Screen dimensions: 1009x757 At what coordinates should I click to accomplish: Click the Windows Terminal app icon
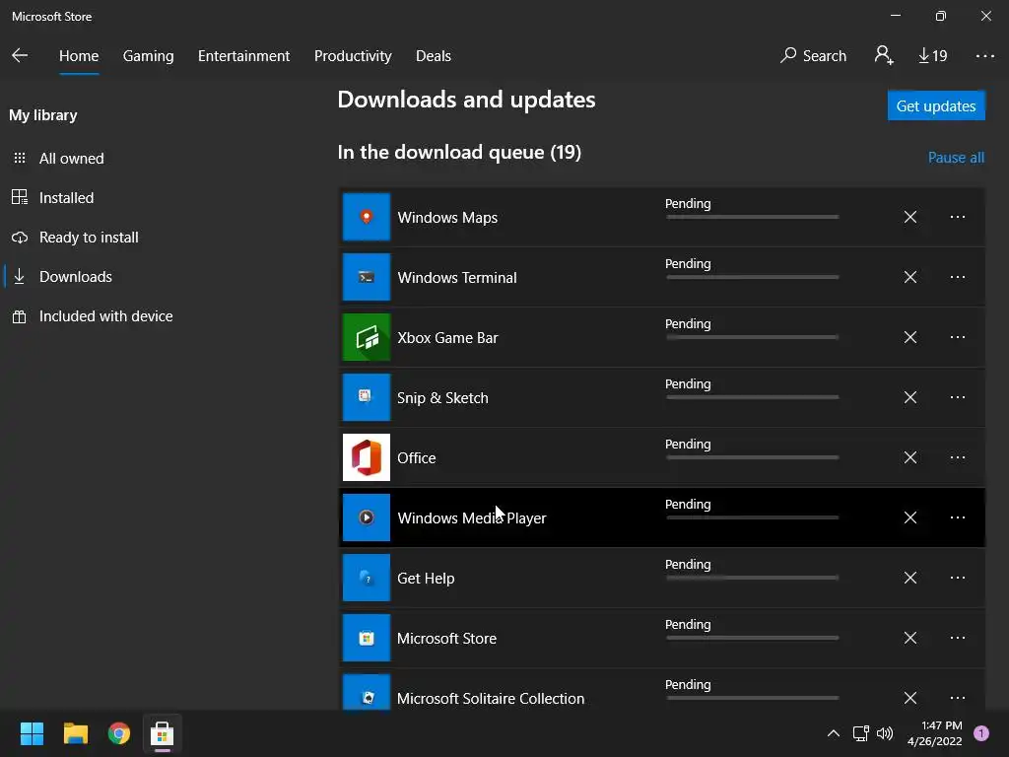click(367, 277)
